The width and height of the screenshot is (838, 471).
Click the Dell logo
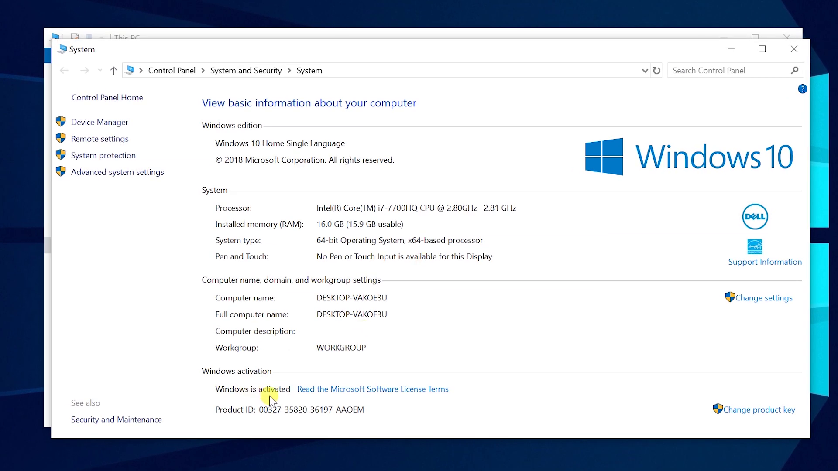[x=755, y=216]
